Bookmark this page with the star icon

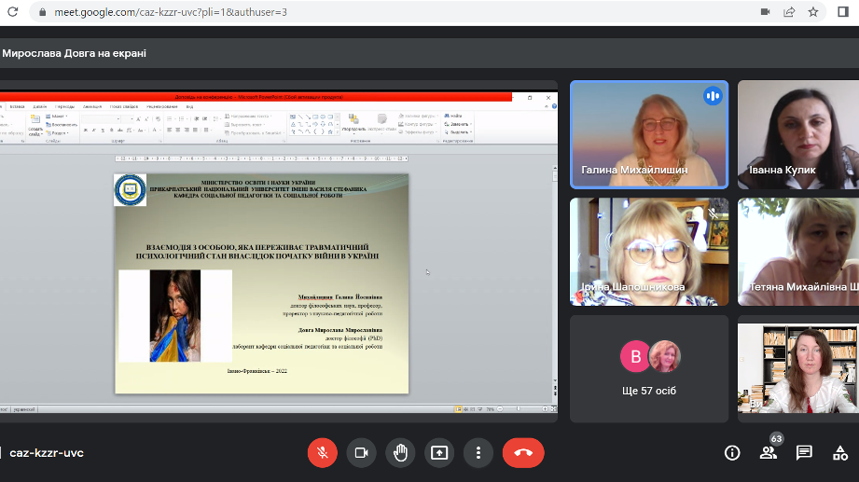pyautogui.click(x=813, y=12)
